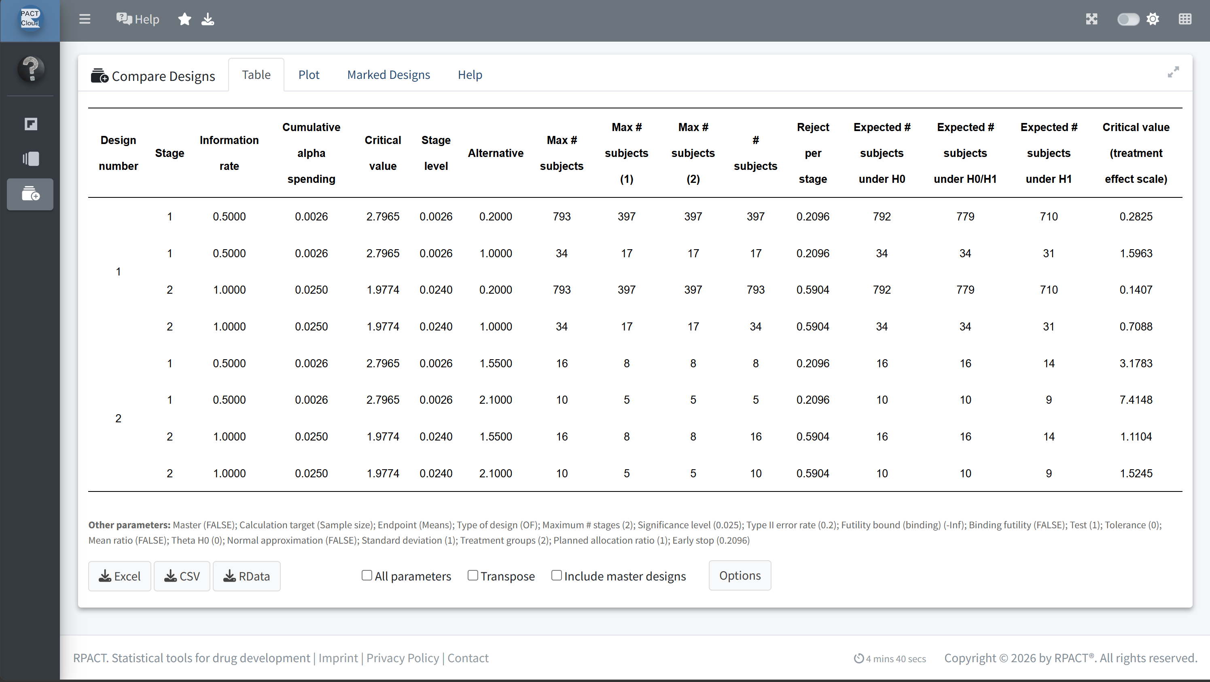The image size is (1210, 682).
Task: Open the stacked cards sidebar icon
Action: click(x=31, y=159)
